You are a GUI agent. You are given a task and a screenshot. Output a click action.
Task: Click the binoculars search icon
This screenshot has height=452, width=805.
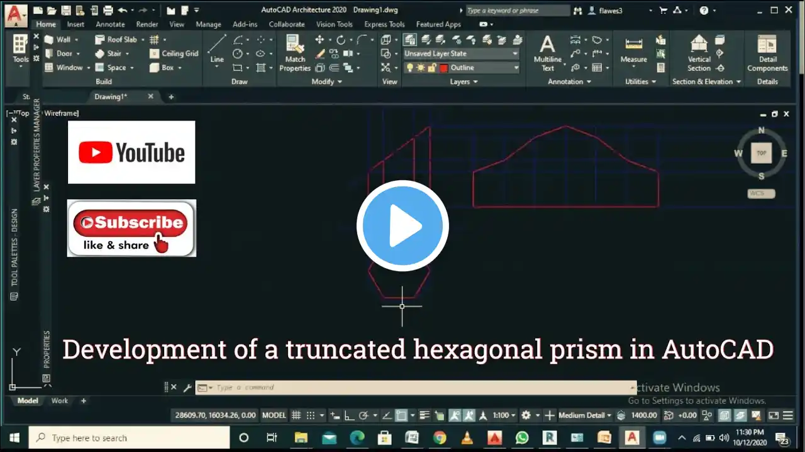tap(578, 11)
